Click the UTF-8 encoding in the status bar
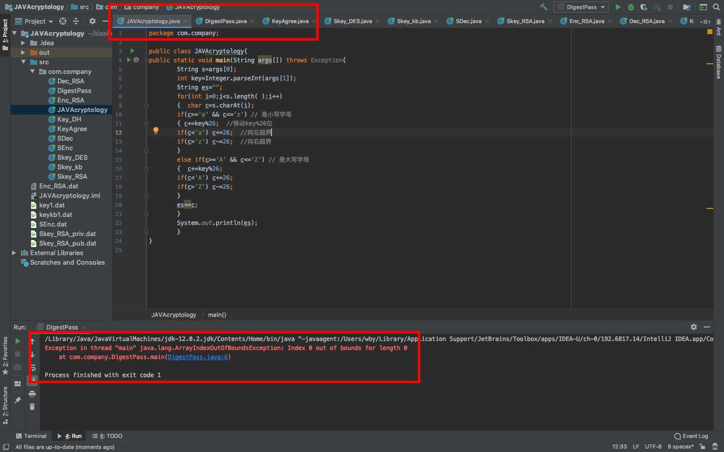Viewport: 724px width, 452px height. coord(653,446)
